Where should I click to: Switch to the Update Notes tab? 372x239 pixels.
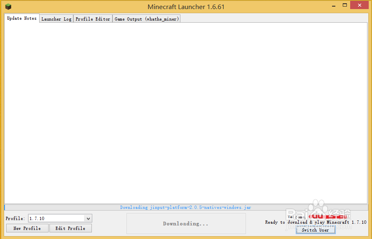coord(22,18)
